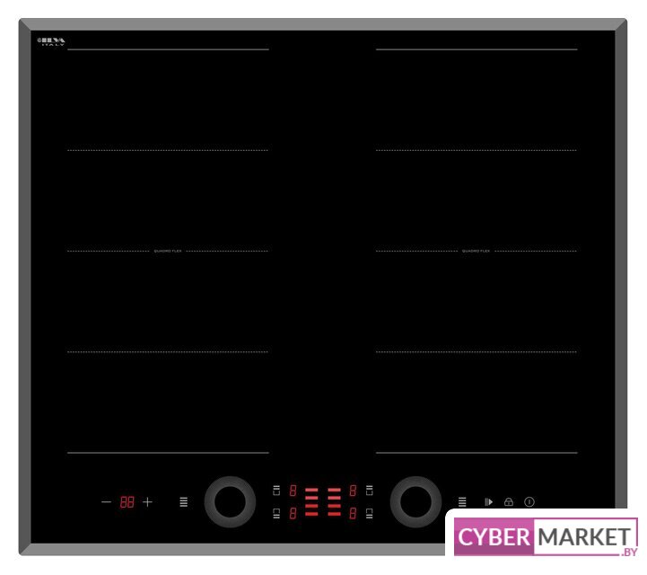The height and width of the screenshot is (575, 647).
Task: Click the left Quadro Flex label
Action: pyautogui.click(x=168, y=252)
